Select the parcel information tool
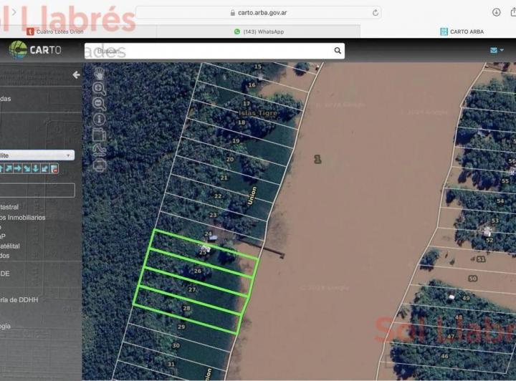The height and width of the screenshot is (381, 516). pyautogui.click(x=99, y=119)
